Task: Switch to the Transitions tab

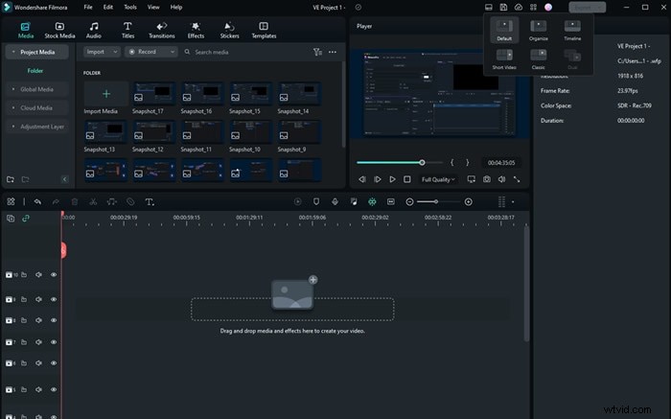Action: [x=162, y=29]
